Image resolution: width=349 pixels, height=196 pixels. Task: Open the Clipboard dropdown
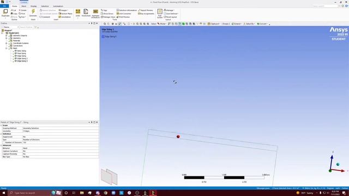point(214,24)
